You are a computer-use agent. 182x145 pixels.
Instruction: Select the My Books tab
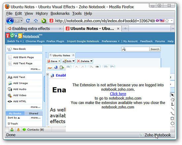[15, 113]
